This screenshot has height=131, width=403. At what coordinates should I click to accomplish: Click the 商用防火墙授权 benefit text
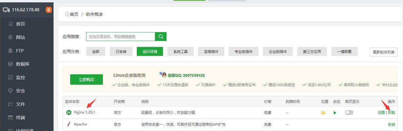[x=356, y=85]
